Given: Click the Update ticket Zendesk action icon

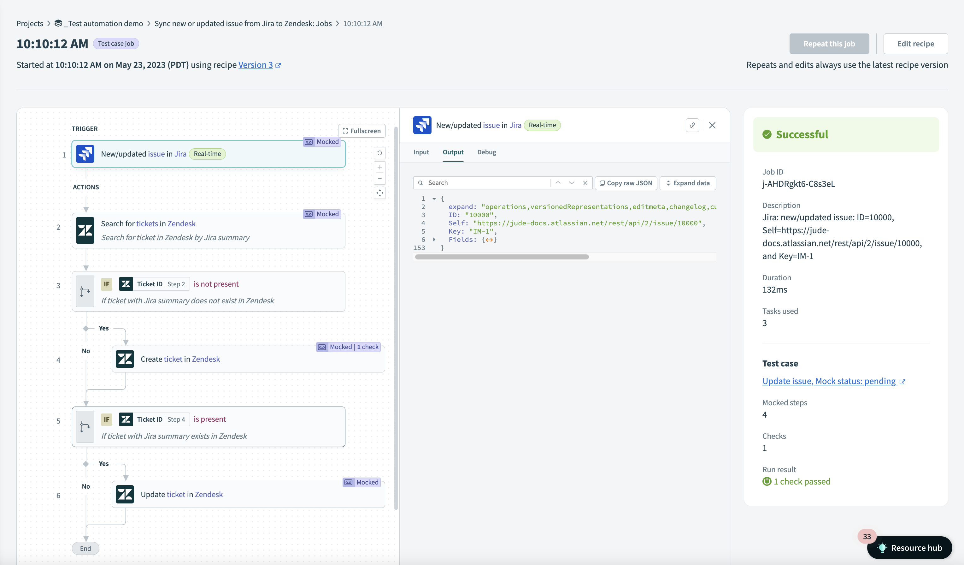Looking at the screenshot, I should 124,494.
